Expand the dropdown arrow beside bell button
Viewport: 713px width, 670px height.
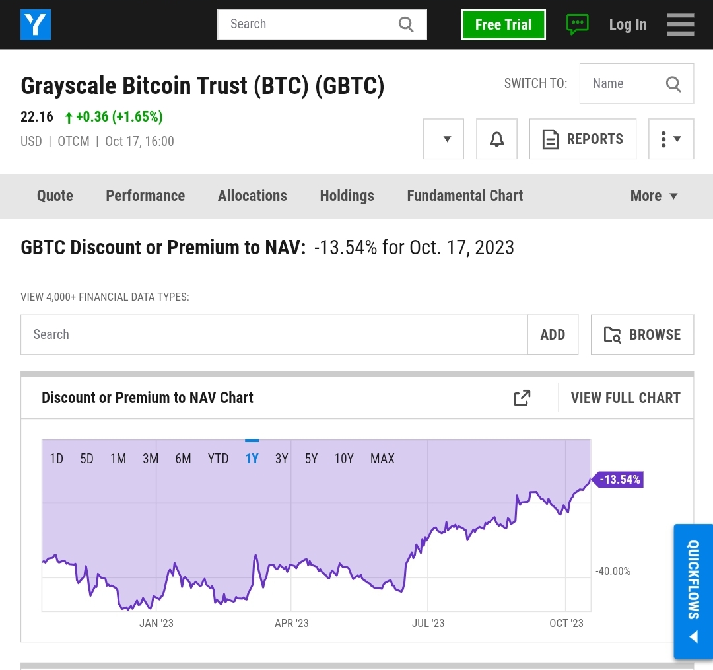tap(444, 139)
